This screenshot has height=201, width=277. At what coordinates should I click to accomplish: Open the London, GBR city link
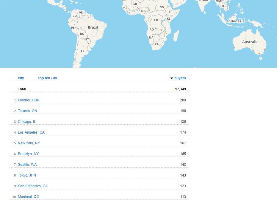(x=29, y=100)
